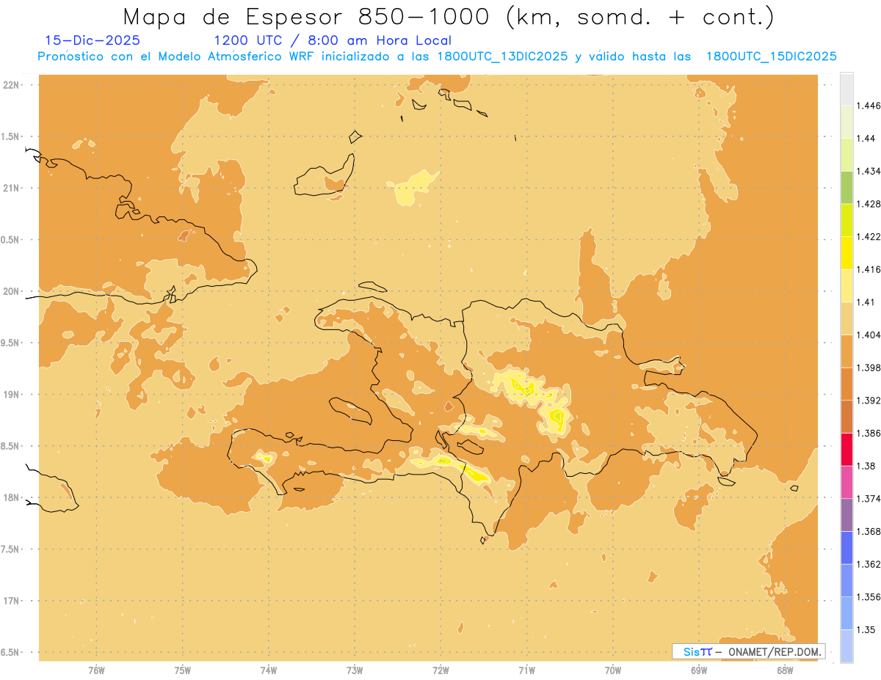
Task: Click the valid-until time '1800UTC_15DIC2025'
Action: coord(771,56)
